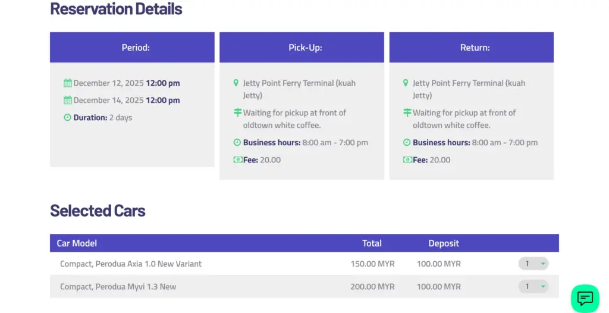
Task: Click calendar icon beside December 14, 2025
Action: click(68, 101)
